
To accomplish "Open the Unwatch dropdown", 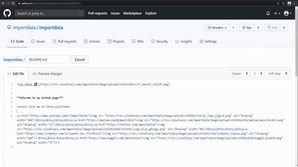I will click(x=217, y=28).
